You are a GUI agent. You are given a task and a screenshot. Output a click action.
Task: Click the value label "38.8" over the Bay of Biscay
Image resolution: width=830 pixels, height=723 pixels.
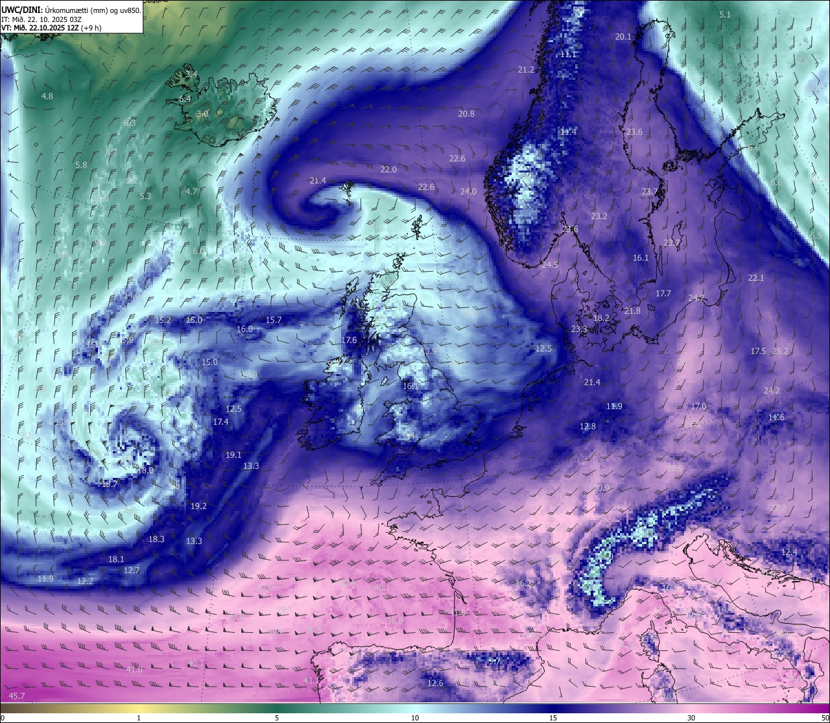(x=395, y=621)
